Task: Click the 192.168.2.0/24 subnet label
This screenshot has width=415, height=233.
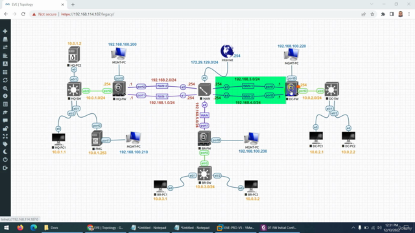Action: point(163,80)
